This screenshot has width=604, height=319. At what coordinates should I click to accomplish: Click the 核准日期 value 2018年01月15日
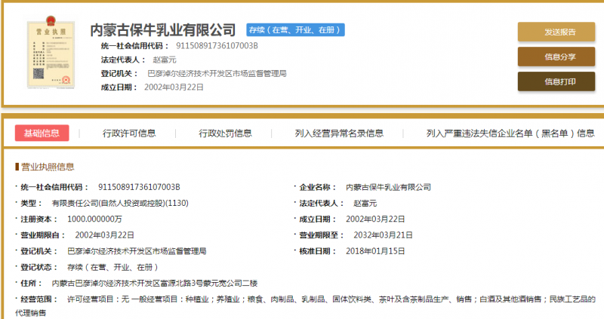375,251
